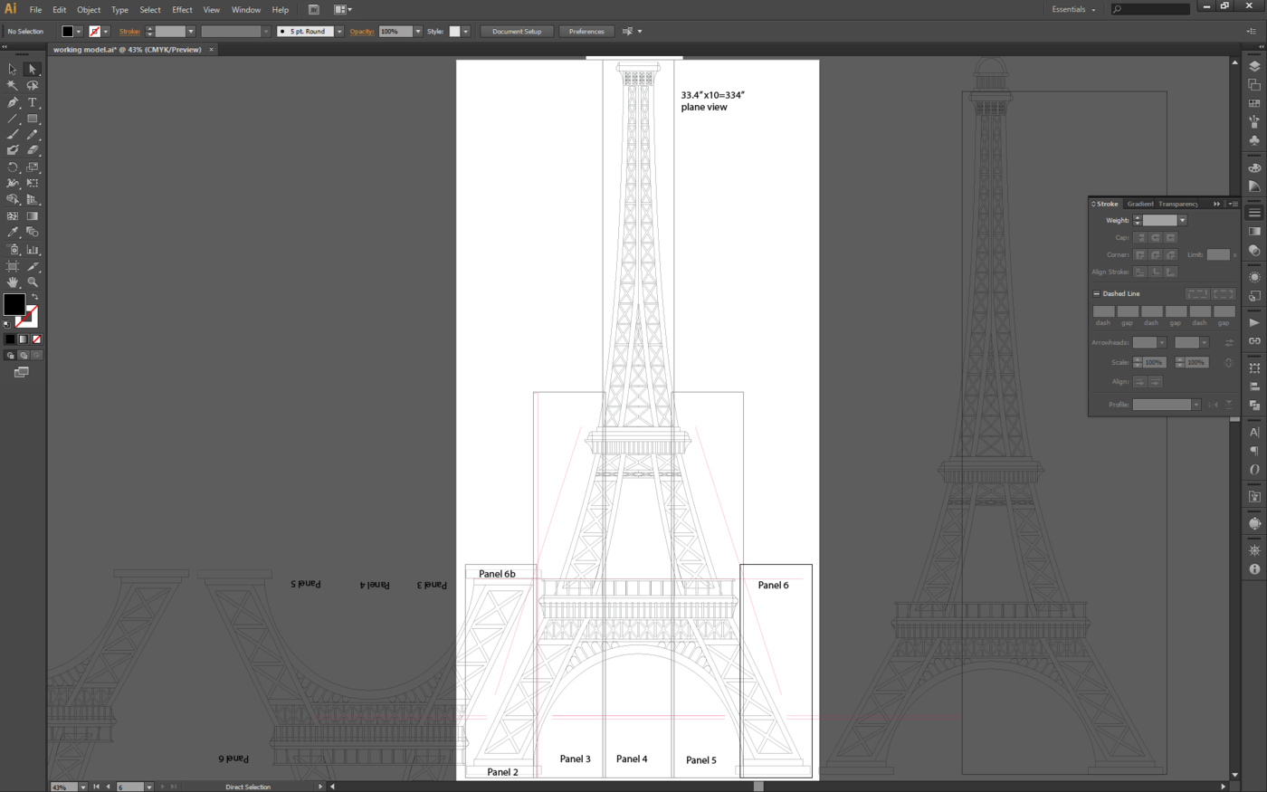Open the Window menu
Viewport: 1267px width, 792px height.
click(x=245, y=10)
